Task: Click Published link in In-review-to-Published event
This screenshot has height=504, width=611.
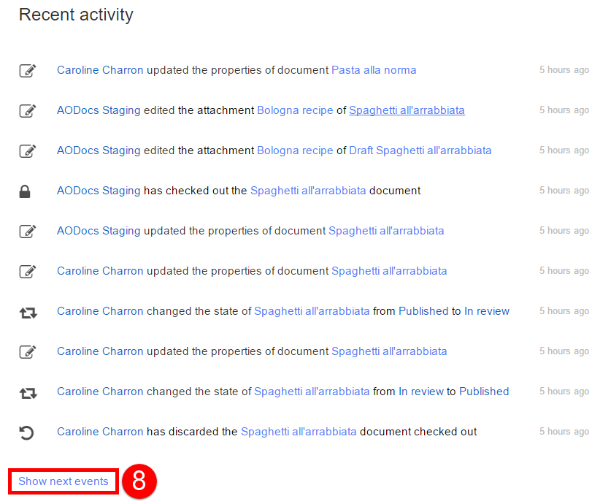Action: [484, 392]
